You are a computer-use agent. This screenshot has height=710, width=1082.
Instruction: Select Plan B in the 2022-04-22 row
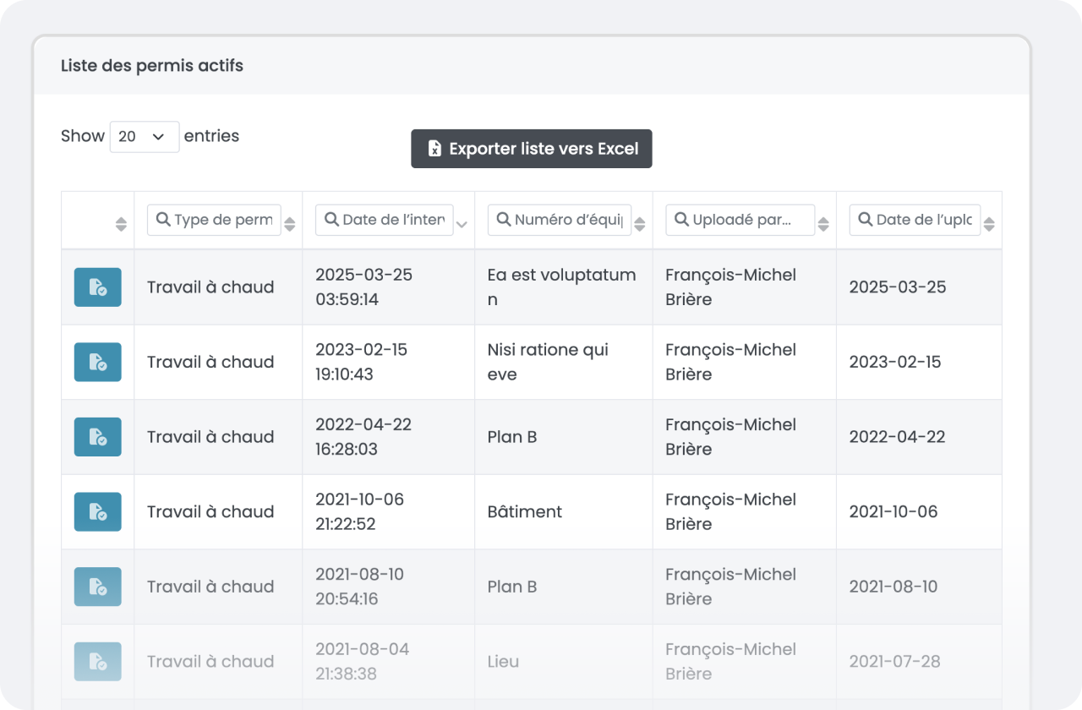point(512,437)
